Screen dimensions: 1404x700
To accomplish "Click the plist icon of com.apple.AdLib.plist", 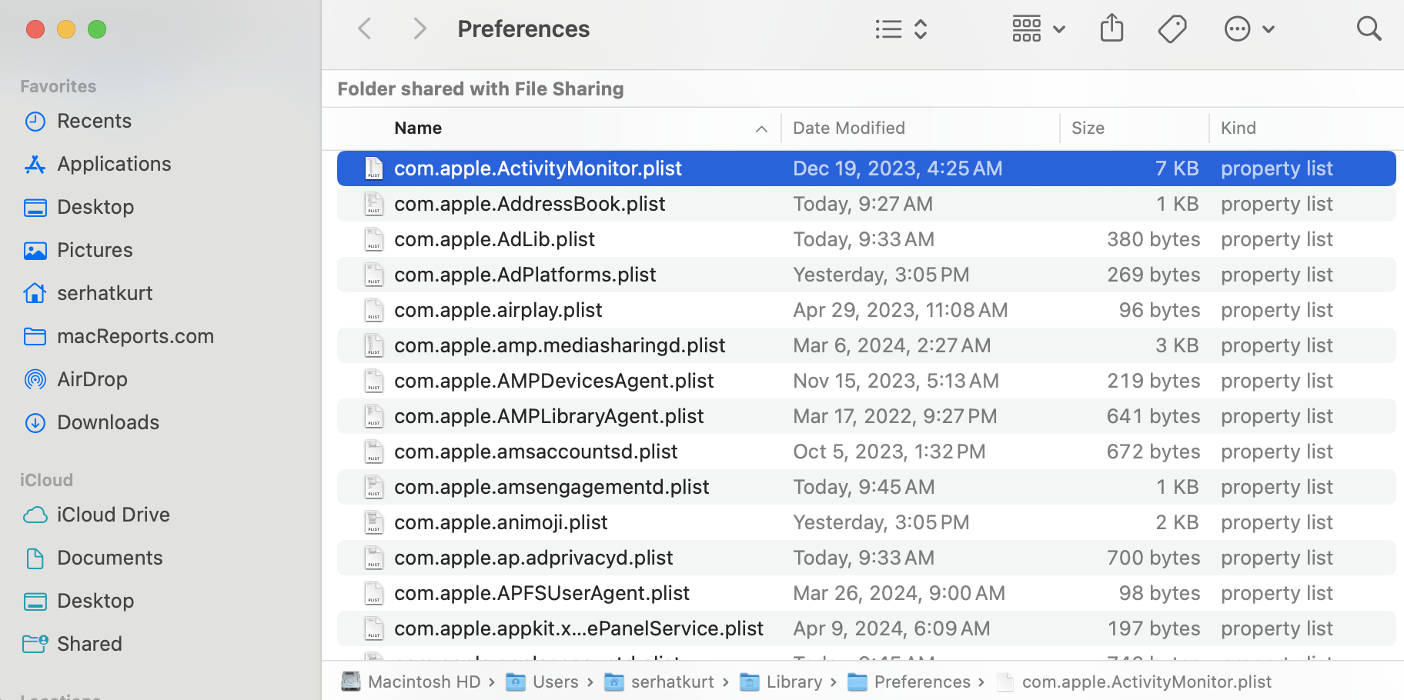I will pos(373,239).
